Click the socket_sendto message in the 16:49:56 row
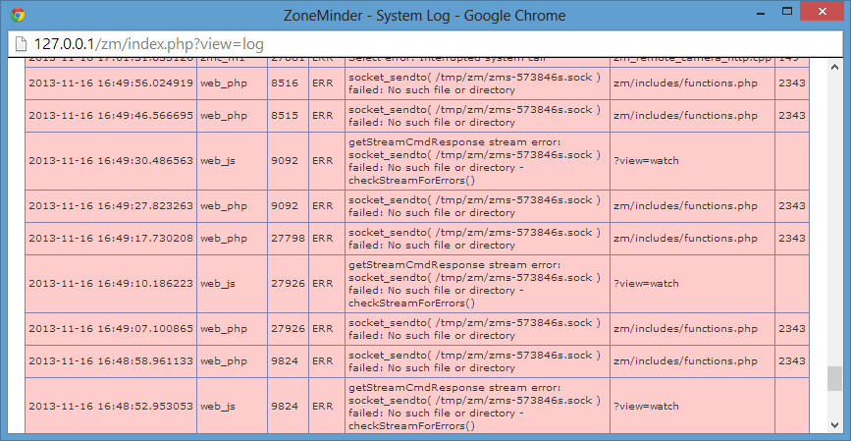851x441 pixels. pos(474,83)
